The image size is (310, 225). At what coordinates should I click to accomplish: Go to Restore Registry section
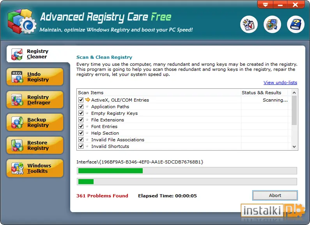click(x=35, y=145)
